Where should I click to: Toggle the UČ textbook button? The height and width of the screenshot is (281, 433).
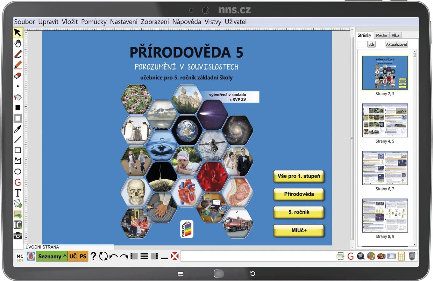73,256
